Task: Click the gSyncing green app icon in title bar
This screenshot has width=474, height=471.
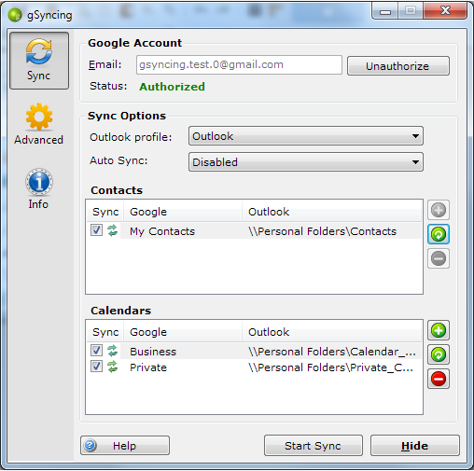Action: (x=15, y=15)
